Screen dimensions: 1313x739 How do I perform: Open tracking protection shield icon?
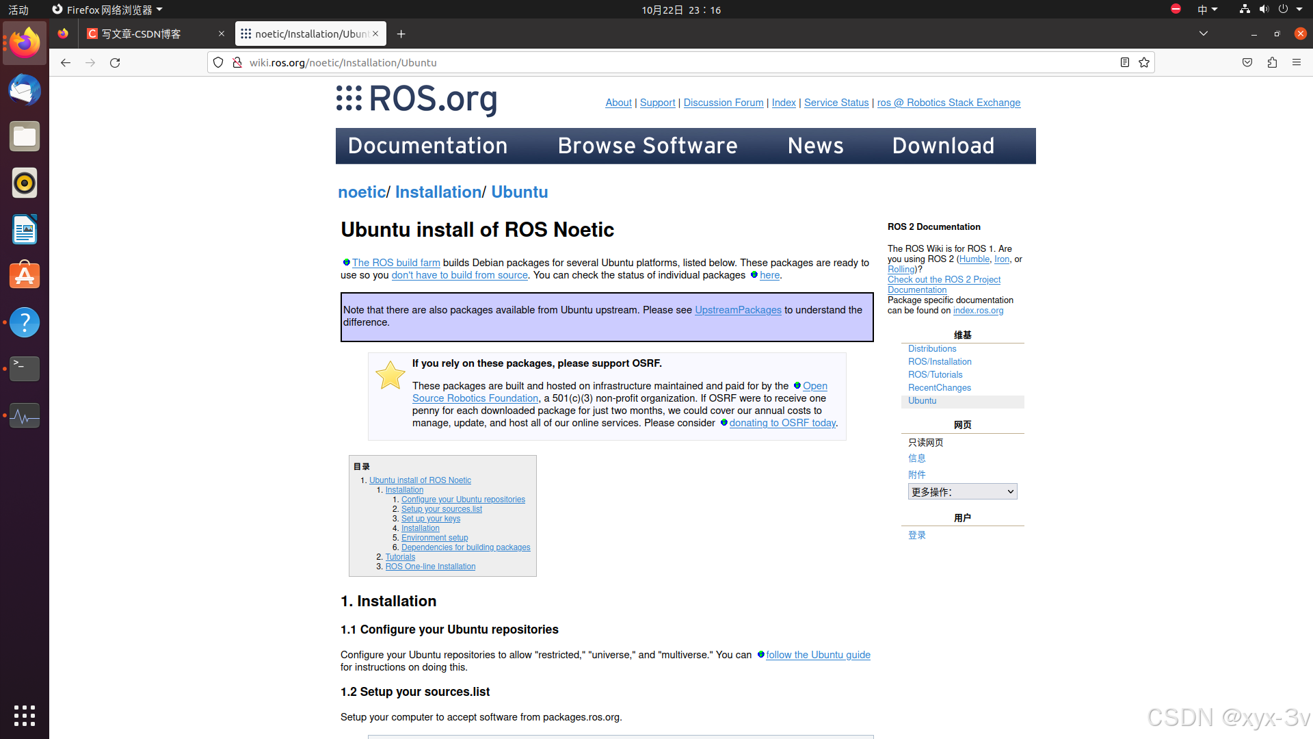point(218,62)
